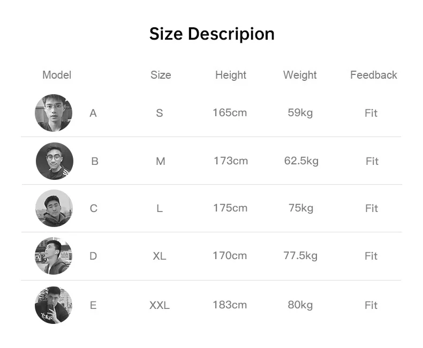Select Model C's circular portrait
The image size is (423, 348).
54,208
